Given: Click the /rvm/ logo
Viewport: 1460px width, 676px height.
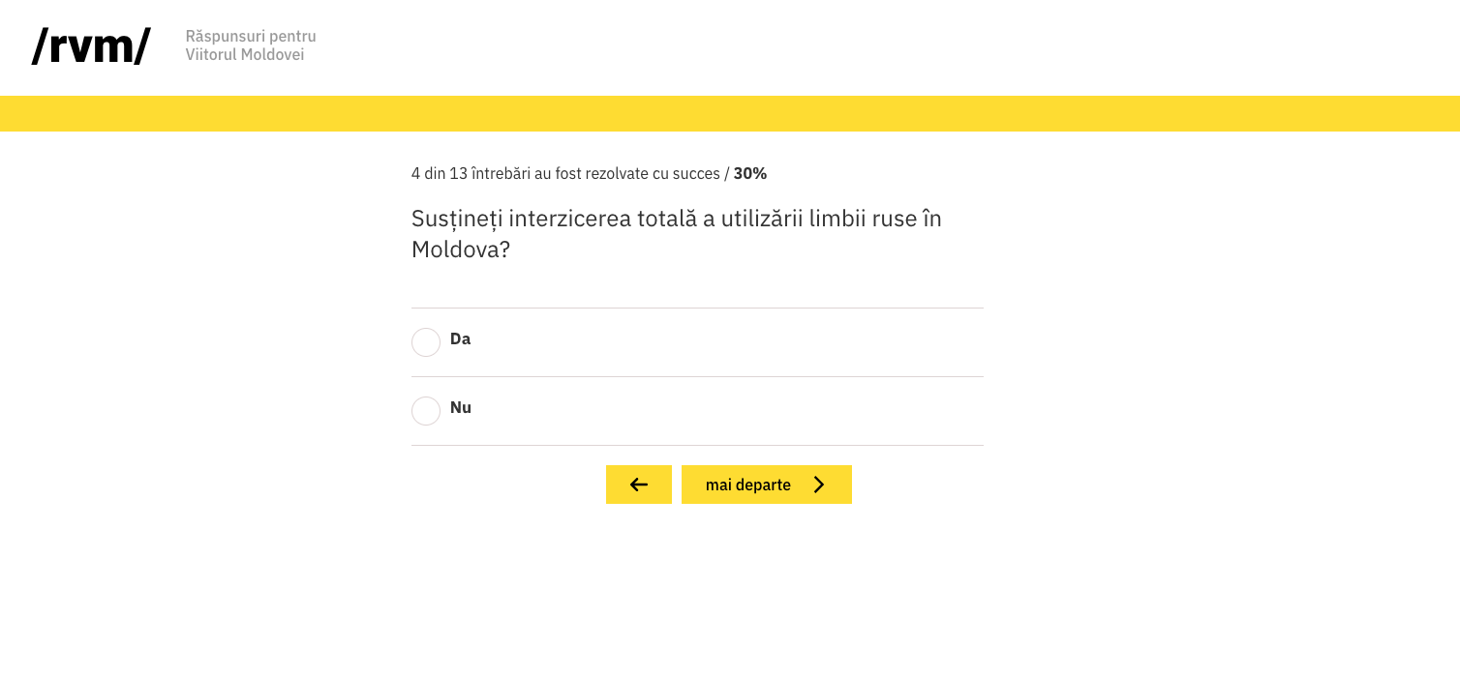Looking at the screenshot, I should tap(91, 46).
